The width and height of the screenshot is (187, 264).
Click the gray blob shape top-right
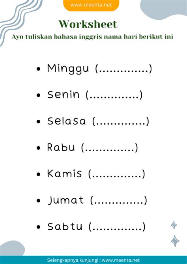(x=164, y=9)
